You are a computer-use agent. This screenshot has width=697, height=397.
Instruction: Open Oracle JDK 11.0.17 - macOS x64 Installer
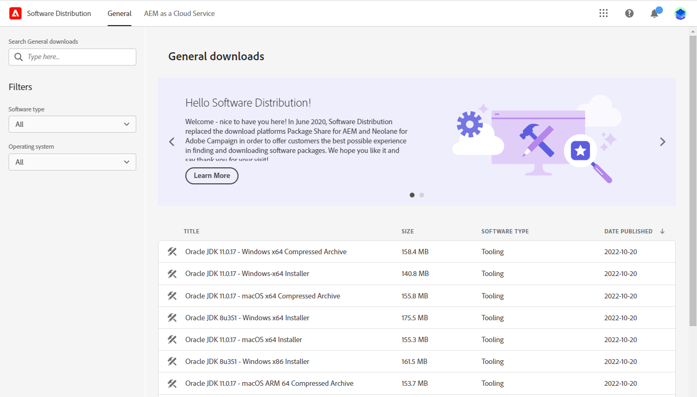(244, 339)
